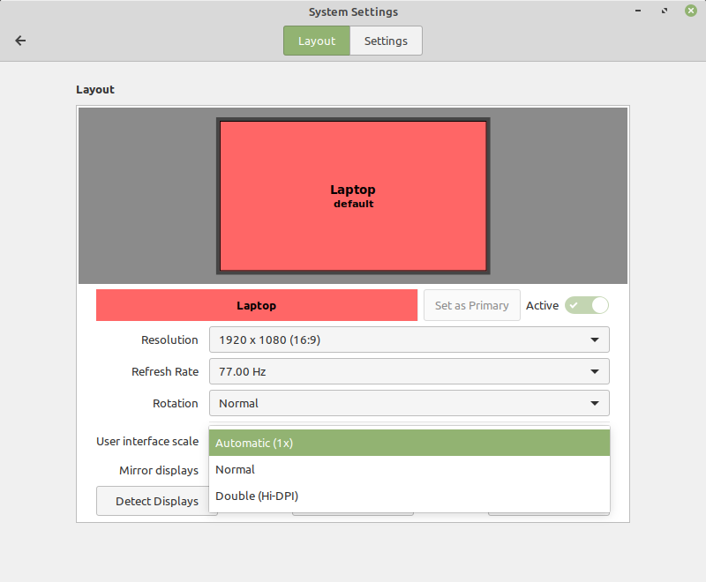The width and height of the screenshot is (706, 582).
Task: Click the 'Active' label text
Action: (542, 305)
